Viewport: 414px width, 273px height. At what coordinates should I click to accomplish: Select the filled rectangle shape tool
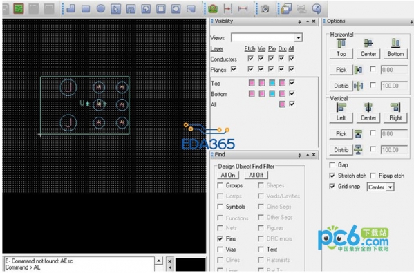pos(86,9)
